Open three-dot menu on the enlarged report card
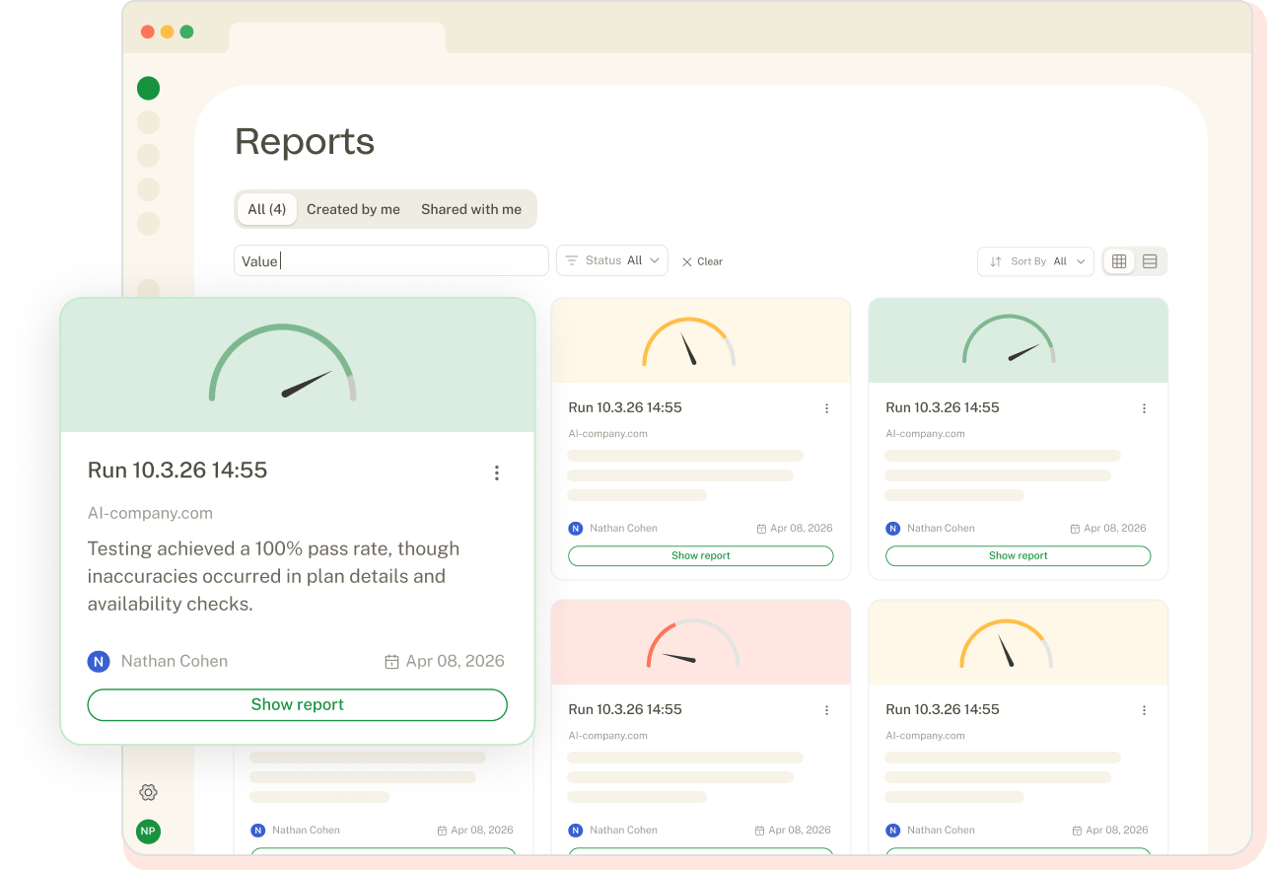Screen dimensions: 1267x870 tap(497, 472)
